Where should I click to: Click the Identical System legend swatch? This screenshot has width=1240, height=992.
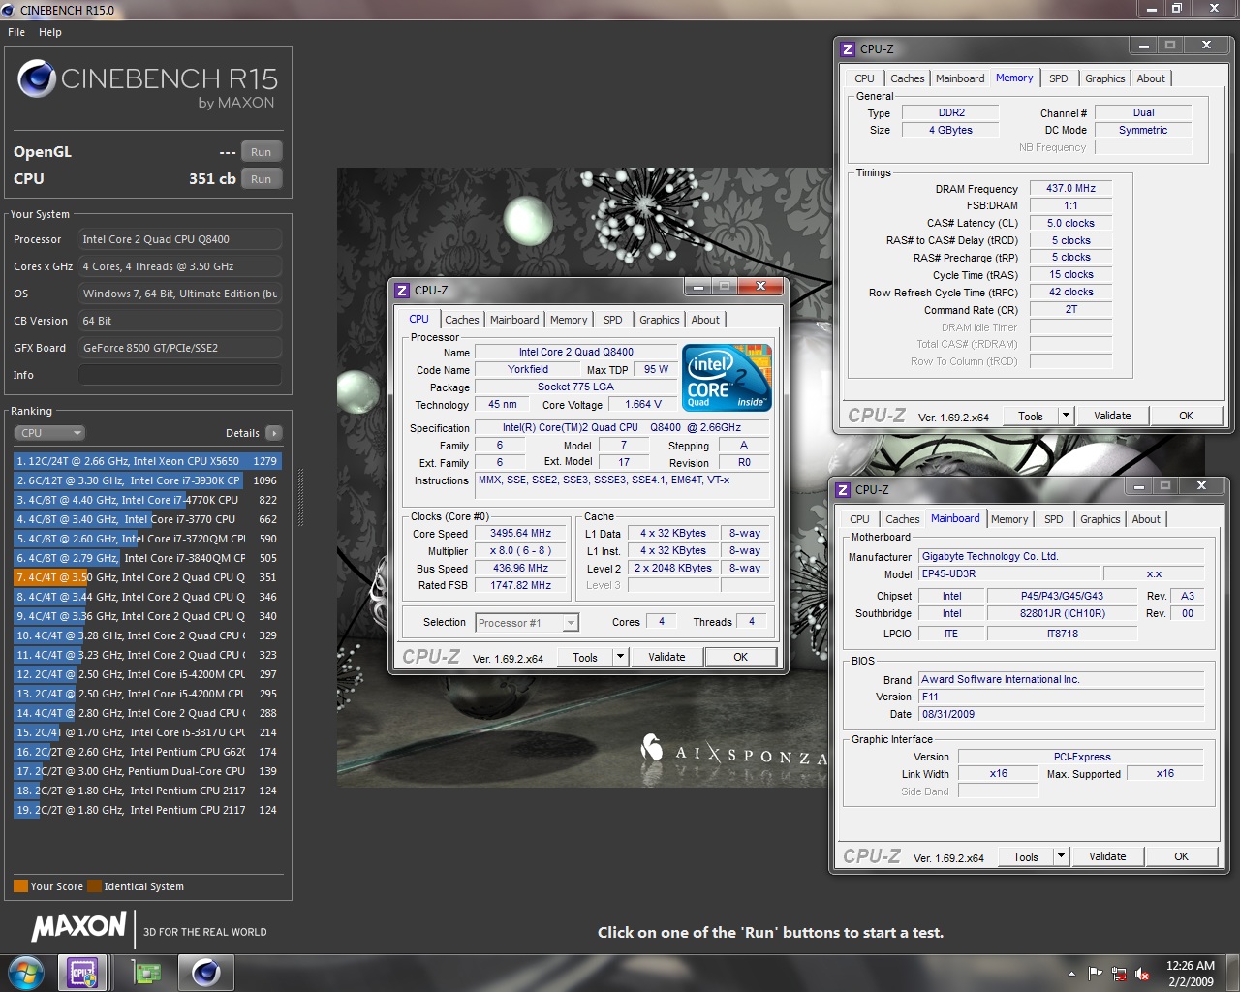pyautogui.click(x=94, y=886)
